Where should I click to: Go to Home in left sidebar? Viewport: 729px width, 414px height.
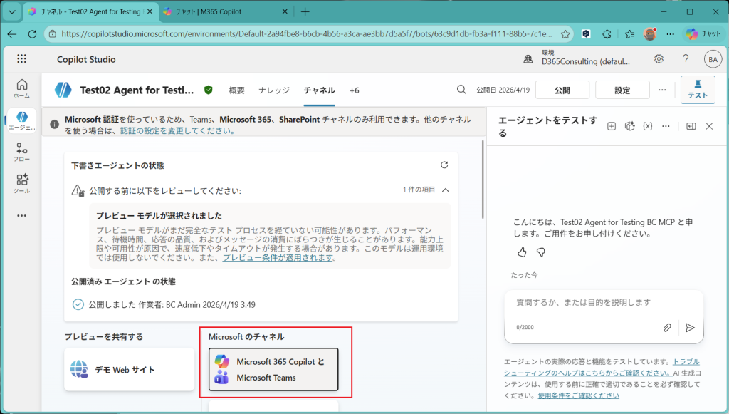coord(21,88)
